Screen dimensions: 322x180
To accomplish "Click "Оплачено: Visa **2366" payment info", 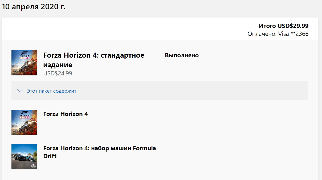I will 278,34.
